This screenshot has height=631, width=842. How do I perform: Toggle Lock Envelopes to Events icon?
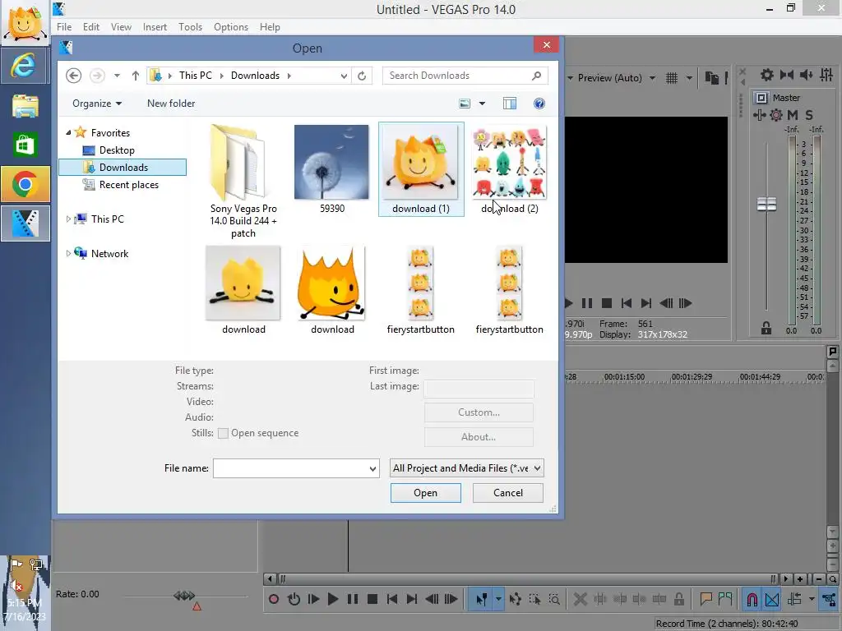click(x=830, y=599)
